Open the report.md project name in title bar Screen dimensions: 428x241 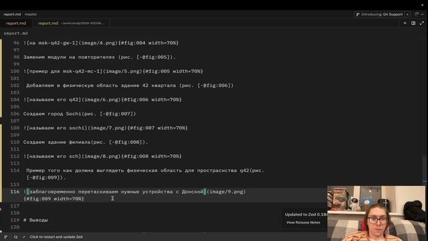[x=12, y=14]
